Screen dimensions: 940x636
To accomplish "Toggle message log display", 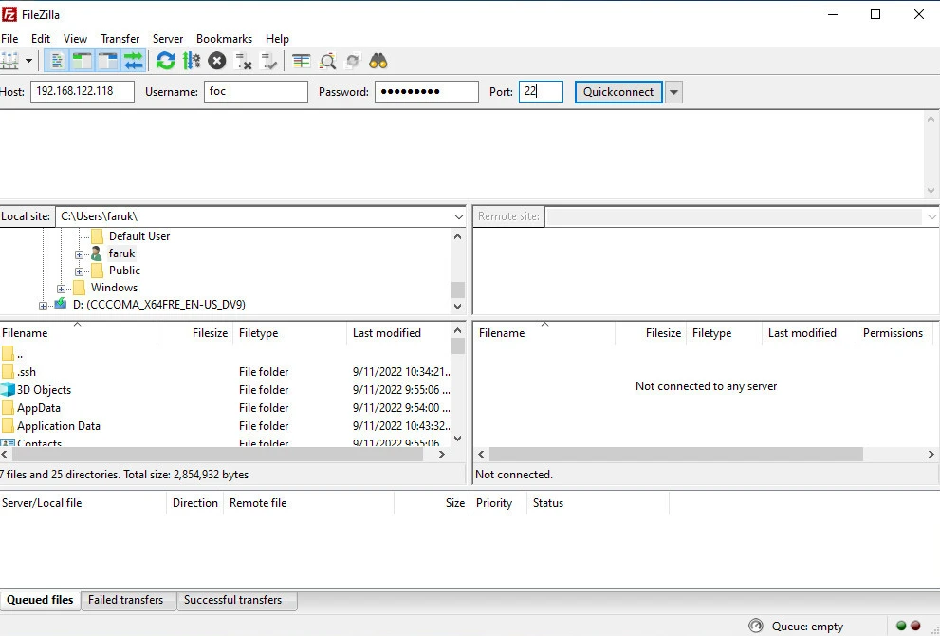I will (x=58, y=61).
